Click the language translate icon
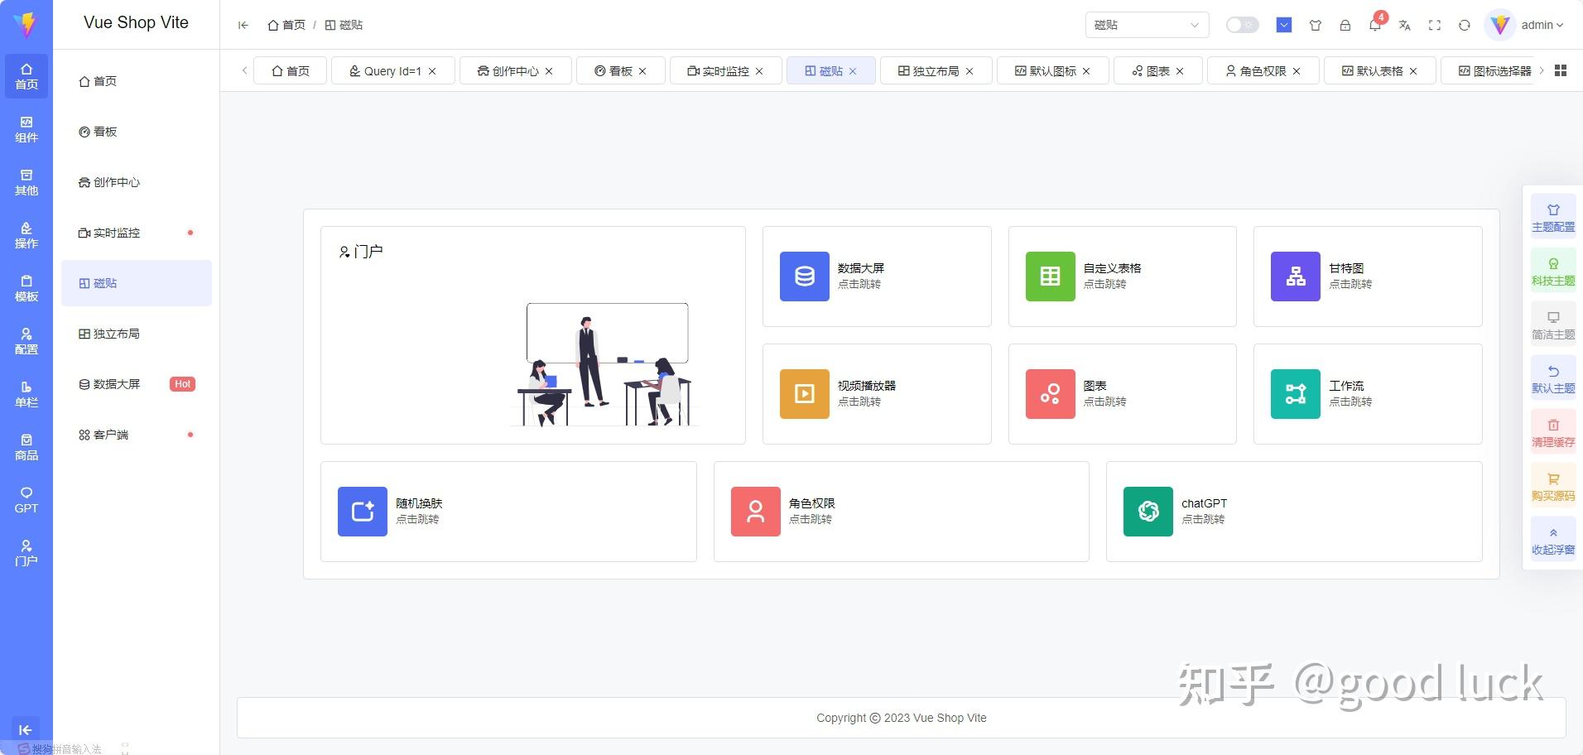The image size is (1583, 755). pyautogui.click(x=1404, y=25)
